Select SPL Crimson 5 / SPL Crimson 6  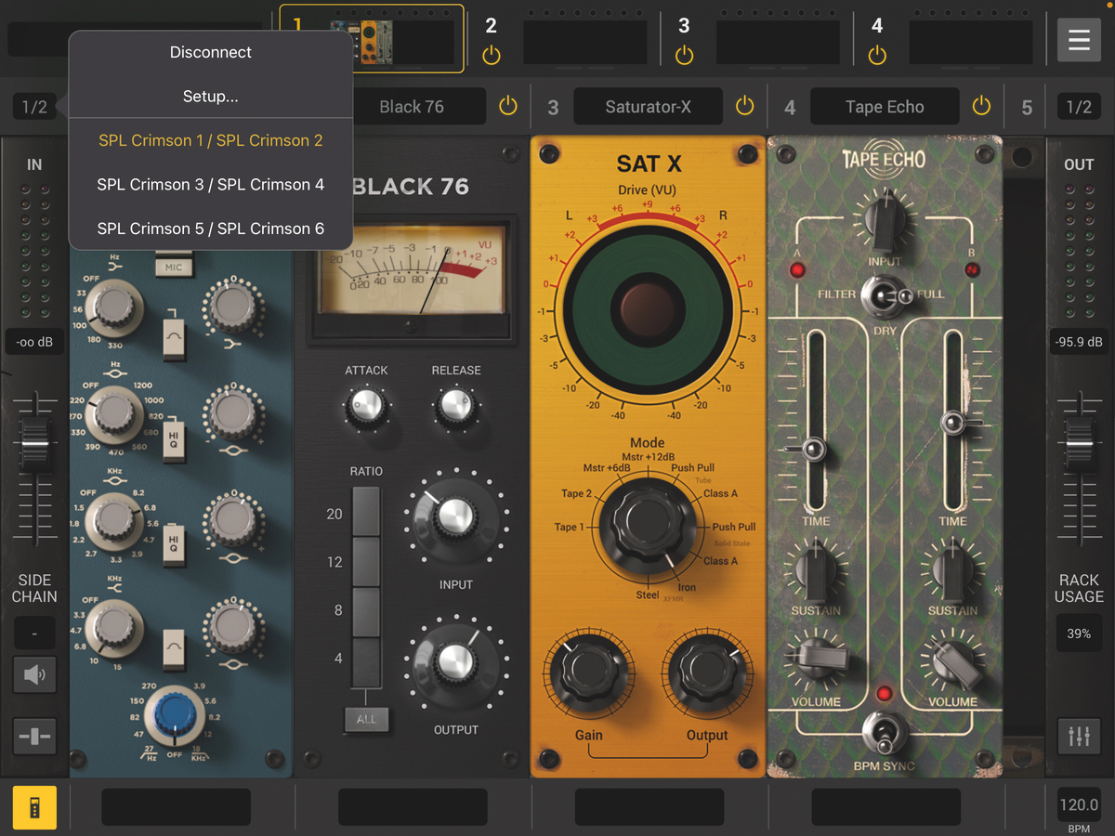tap(211, 229)
